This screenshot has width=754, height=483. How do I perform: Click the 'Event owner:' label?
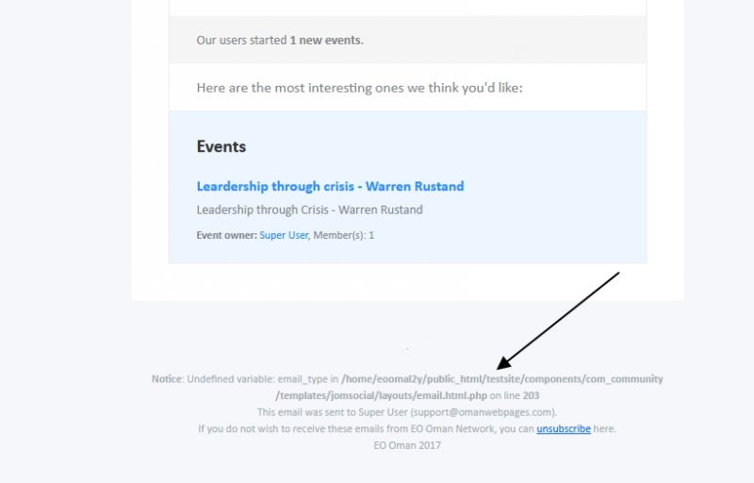click(226, 235)
